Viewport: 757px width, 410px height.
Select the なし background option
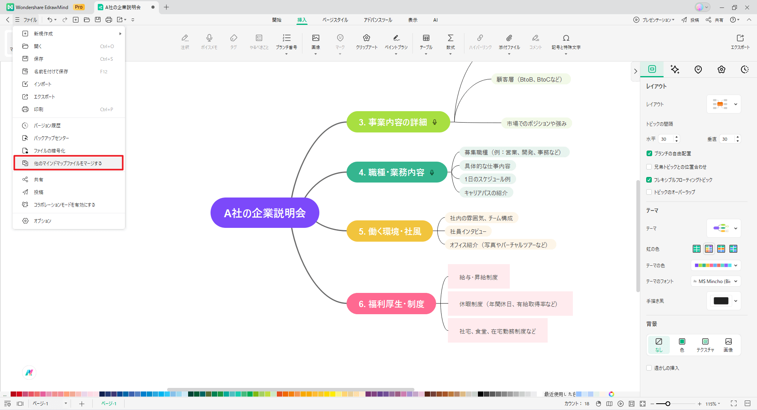(659, 345)
